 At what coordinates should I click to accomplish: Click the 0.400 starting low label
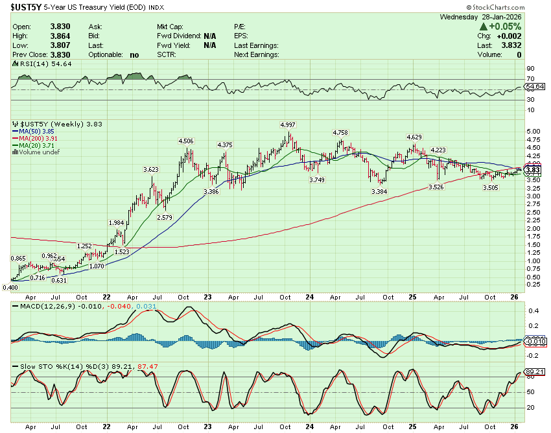10,287
